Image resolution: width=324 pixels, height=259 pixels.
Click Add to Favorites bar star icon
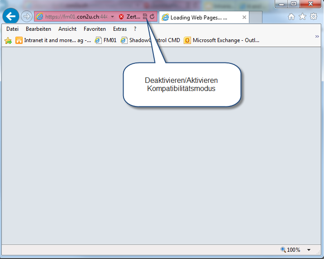pos(8,40)
